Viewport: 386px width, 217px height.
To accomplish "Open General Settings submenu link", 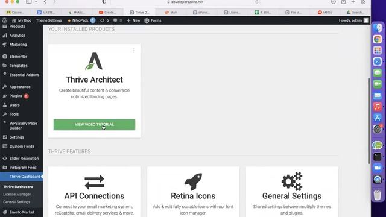I will tap(16, 202).
